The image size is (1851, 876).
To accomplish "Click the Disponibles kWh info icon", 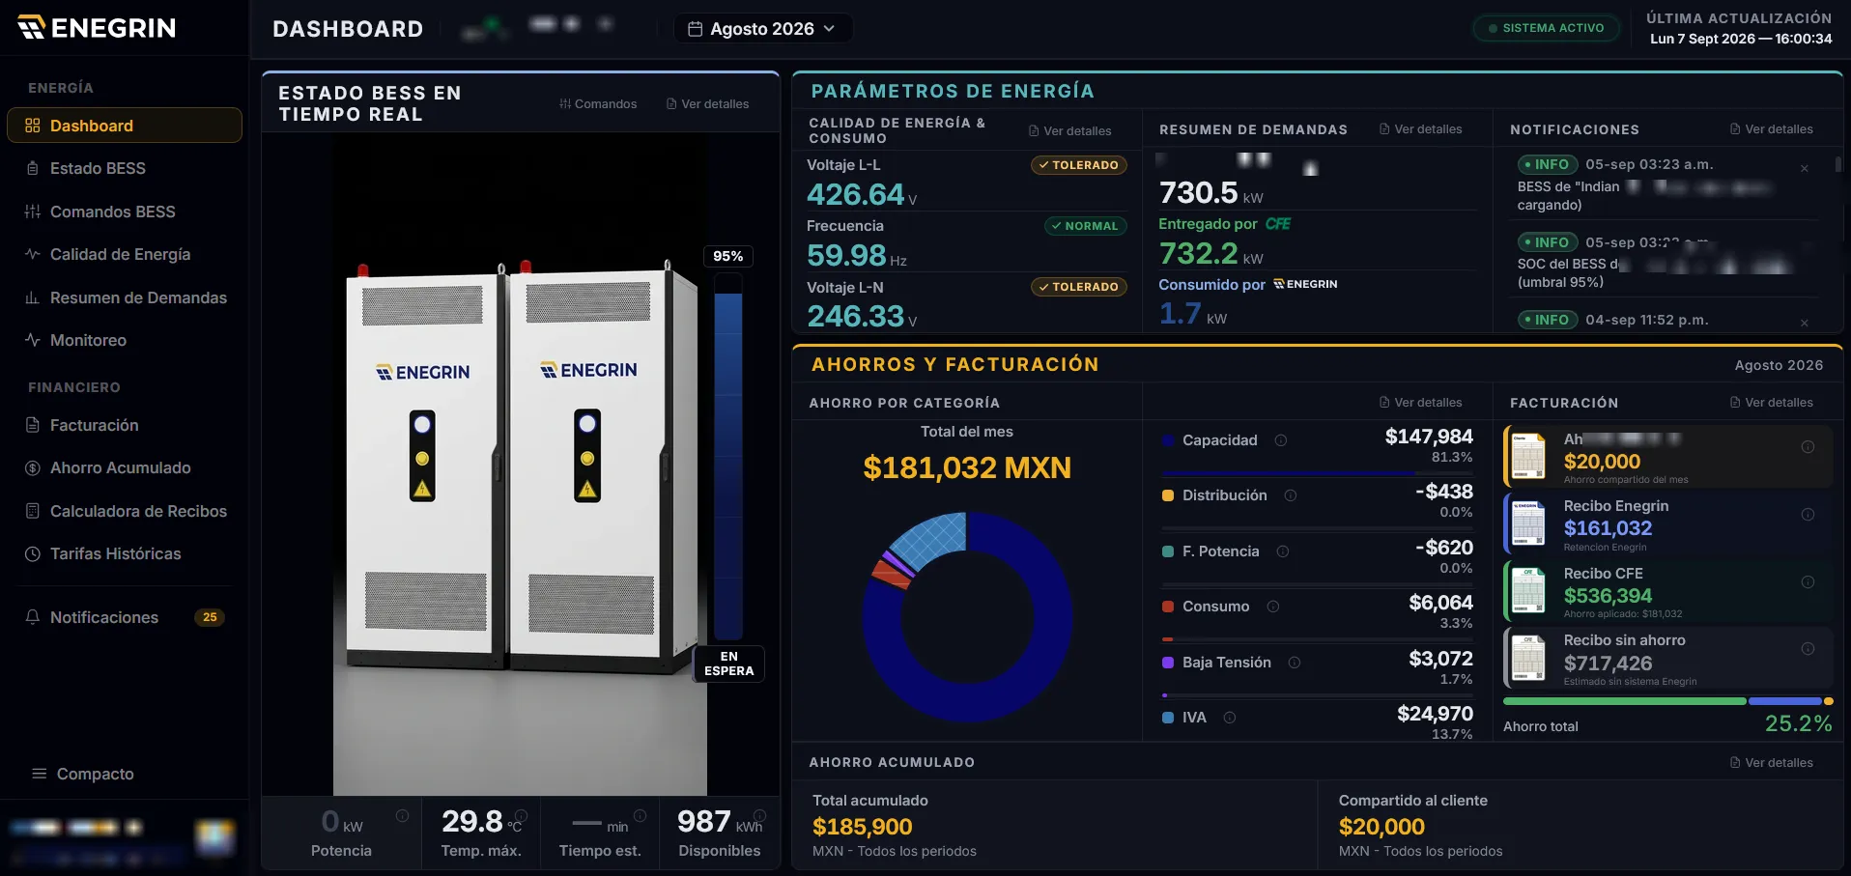I will tap(760, 816).
